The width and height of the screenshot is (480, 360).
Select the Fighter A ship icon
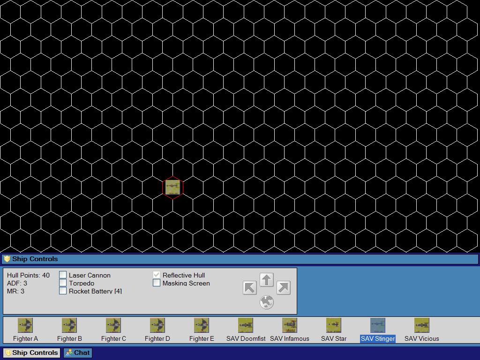coord(25,325)
